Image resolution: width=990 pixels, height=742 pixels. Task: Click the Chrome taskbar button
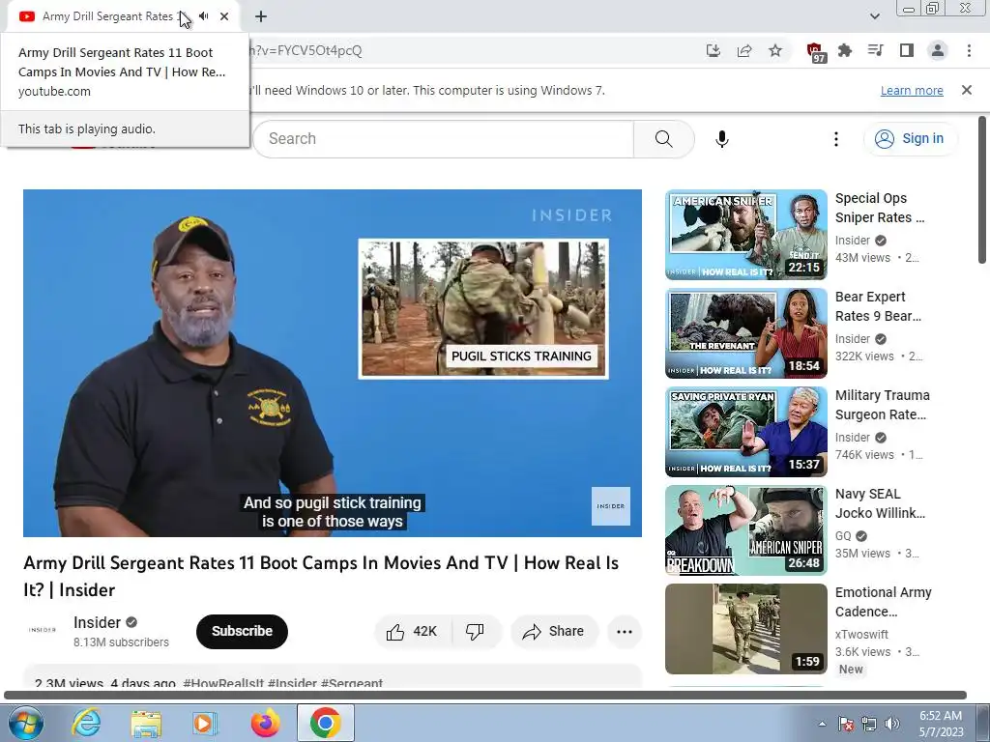coord(325,723)
